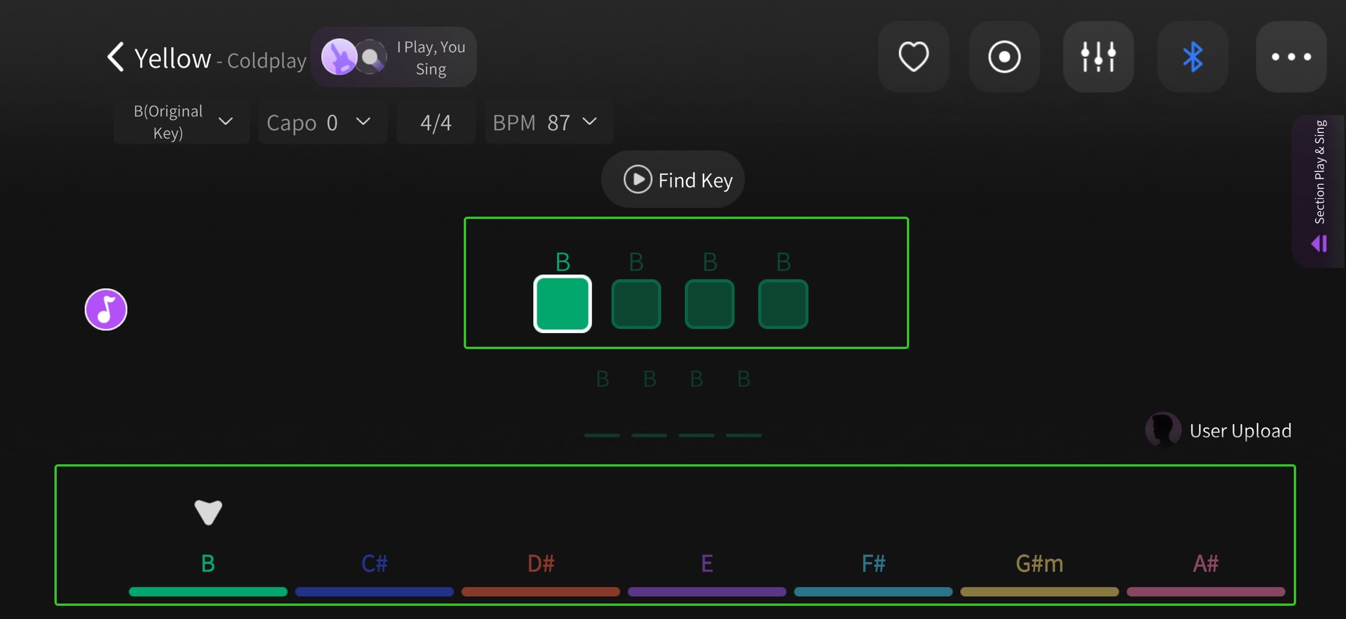The width and height of the screenshot is (1346, 619).
Task: Select the 4/4 time signature button
Action: 436,122
